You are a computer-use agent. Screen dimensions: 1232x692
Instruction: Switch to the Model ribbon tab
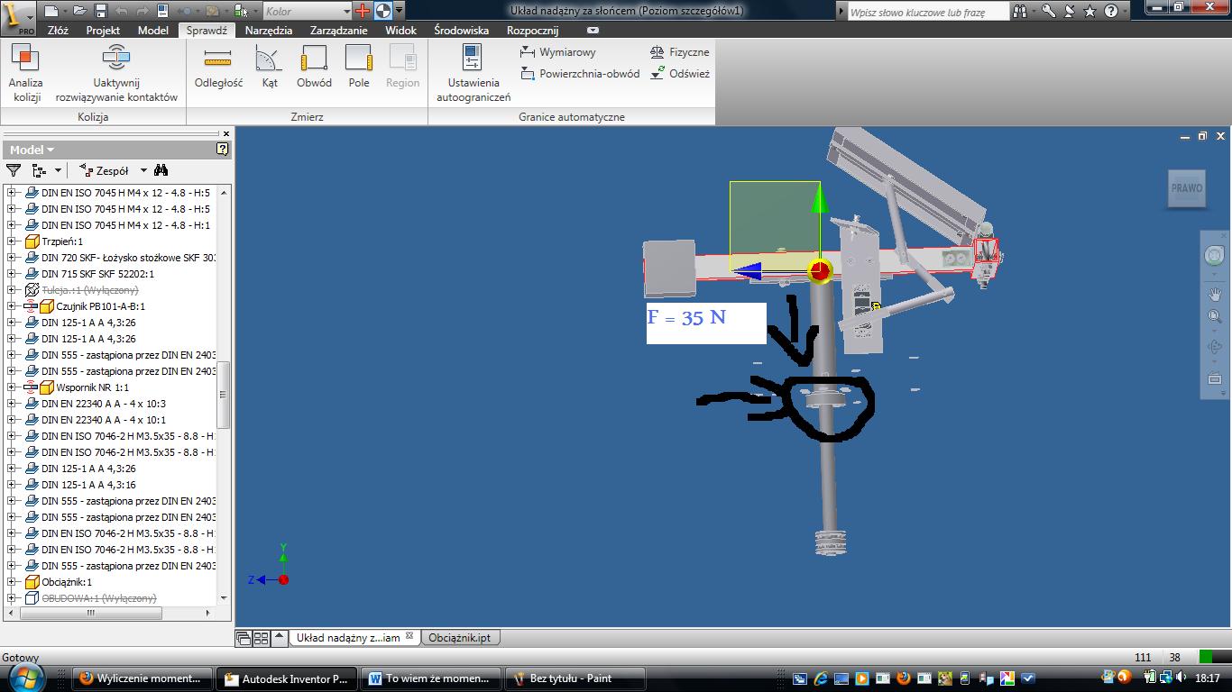[153, 30]
